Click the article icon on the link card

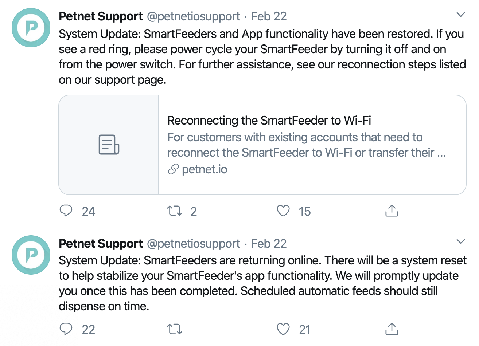(x=109, y=145)
